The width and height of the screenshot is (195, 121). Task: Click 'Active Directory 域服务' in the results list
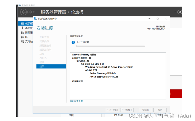click(84, 55)
